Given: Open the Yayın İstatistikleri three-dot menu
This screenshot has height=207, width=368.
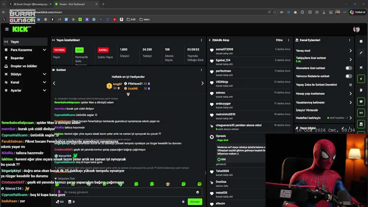Looking at the screenshot, I should [x=201, y=40].
